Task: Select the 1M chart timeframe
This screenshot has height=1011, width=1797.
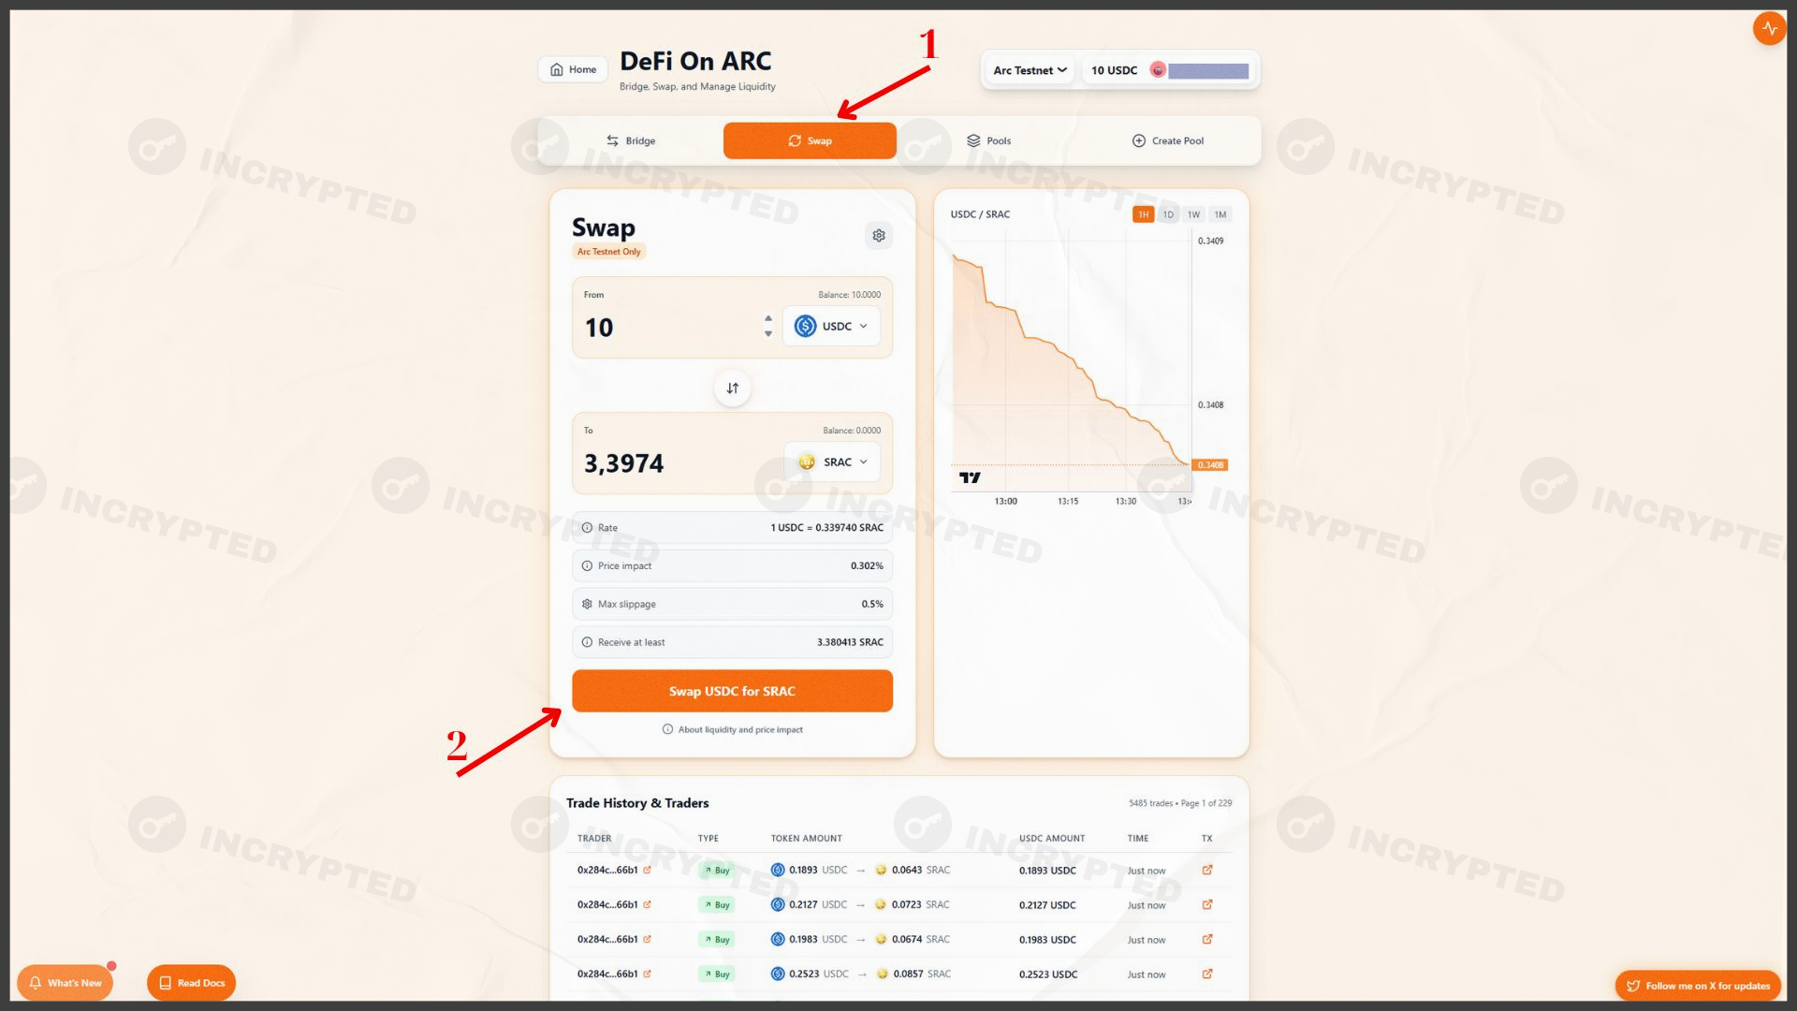Action: coord(1220,214)
